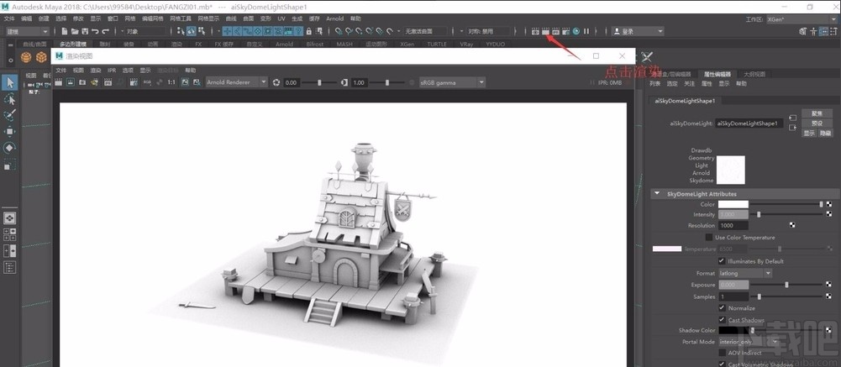
Task: Click the Snap to Grids icon
Action: click(x=339, y=31)
